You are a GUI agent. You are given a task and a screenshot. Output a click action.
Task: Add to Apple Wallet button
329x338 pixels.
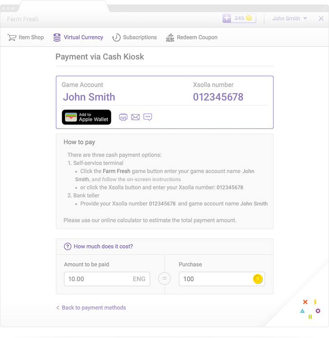[x=87, y=117]
